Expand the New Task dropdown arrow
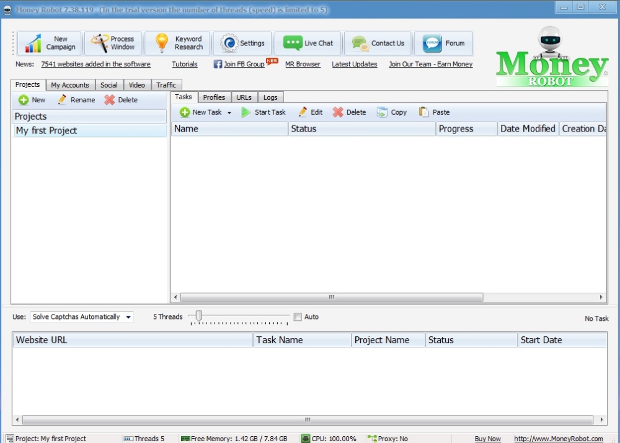 [x=229, y=113]
